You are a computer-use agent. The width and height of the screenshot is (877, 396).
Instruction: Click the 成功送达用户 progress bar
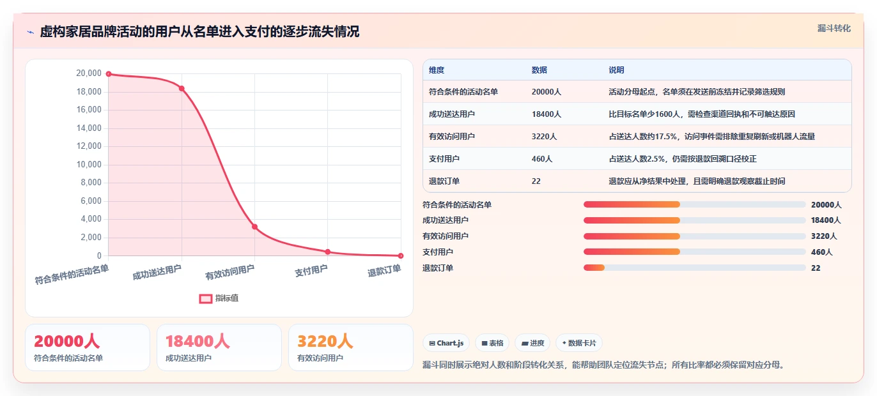pyautogui.click(x=694, y=220)
